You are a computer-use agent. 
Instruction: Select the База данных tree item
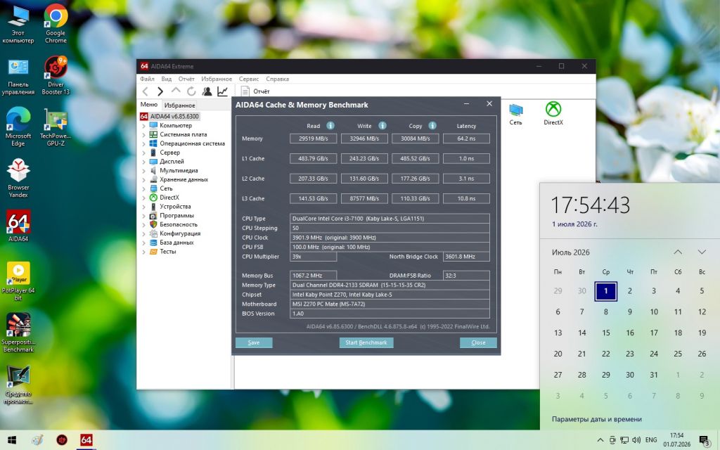point(176,243)
